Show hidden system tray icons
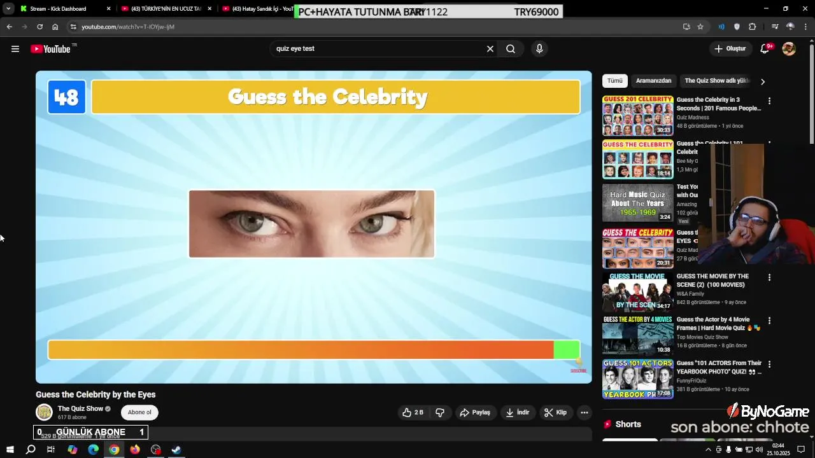 [x=708, y=450]
